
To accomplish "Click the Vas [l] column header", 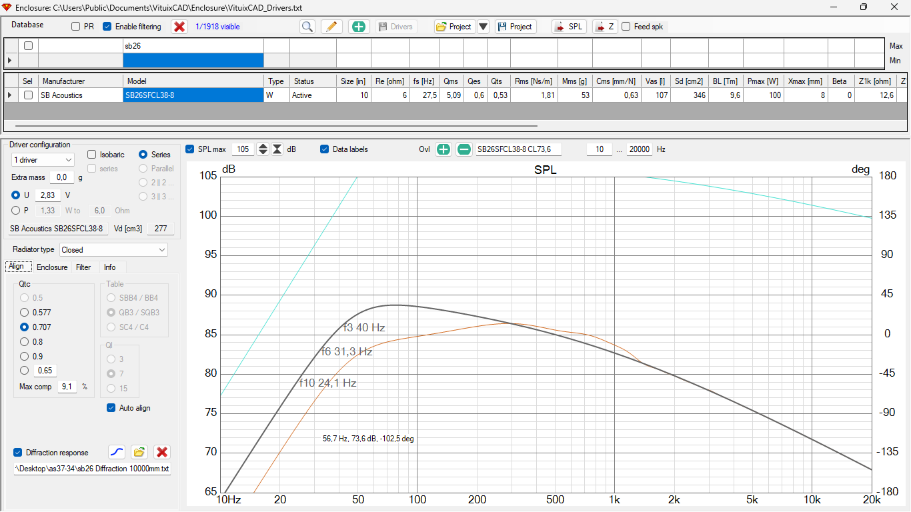I will [x=656, y=81].
